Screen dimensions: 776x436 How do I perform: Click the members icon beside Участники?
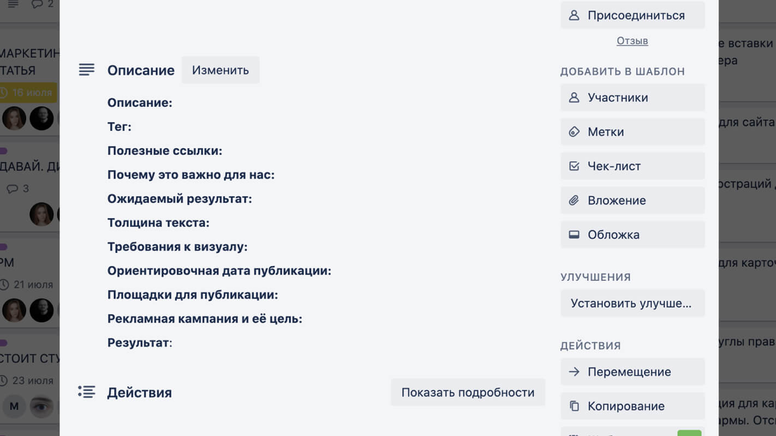(x=574, y=98)
